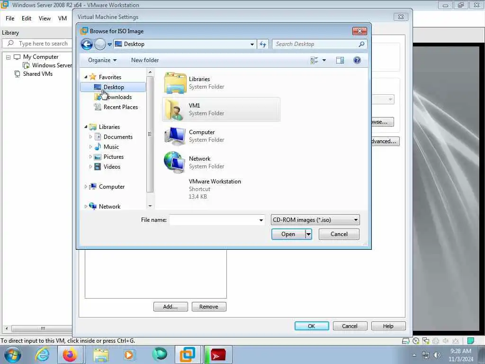485x364 pixels.
Task: Select Desktop under Favorites
Action: pos(113,87)
